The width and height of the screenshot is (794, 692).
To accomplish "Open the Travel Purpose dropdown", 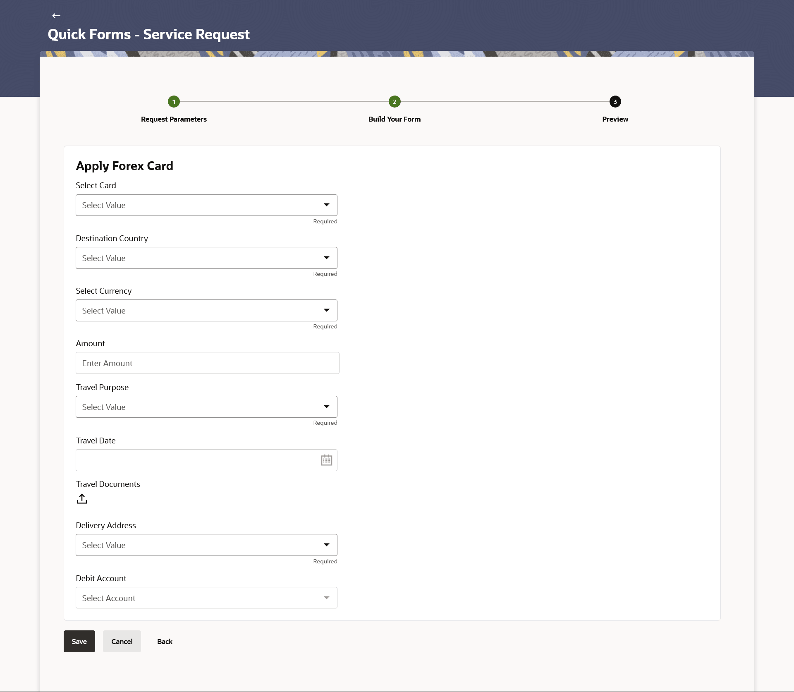I will [206, 407].
